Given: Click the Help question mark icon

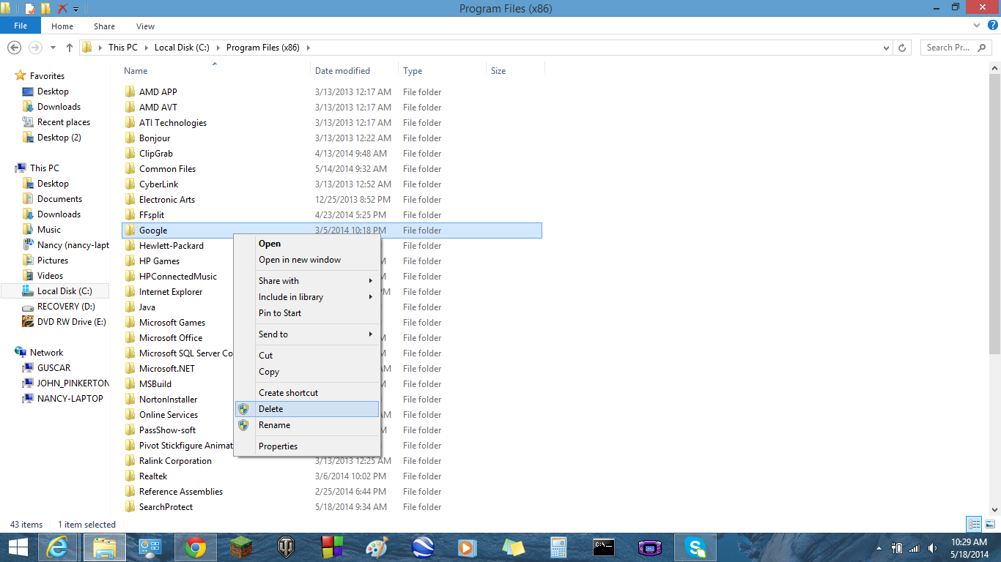Looking at the screenshot, I should pyautogui.click(x=992, y=26).
